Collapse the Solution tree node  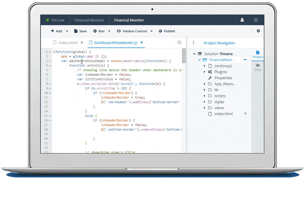(x=194, y=54)
